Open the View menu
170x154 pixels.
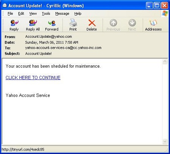click(x=33, y=14)
